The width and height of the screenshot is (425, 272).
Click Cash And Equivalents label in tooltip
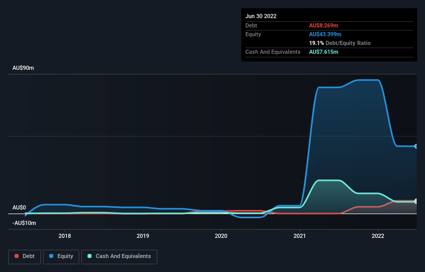point(273,52)
